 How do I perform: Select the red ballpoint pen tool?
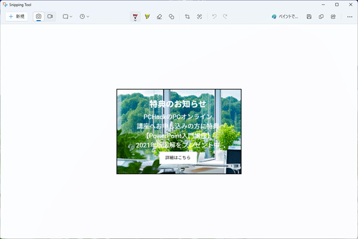coord(135,17)
